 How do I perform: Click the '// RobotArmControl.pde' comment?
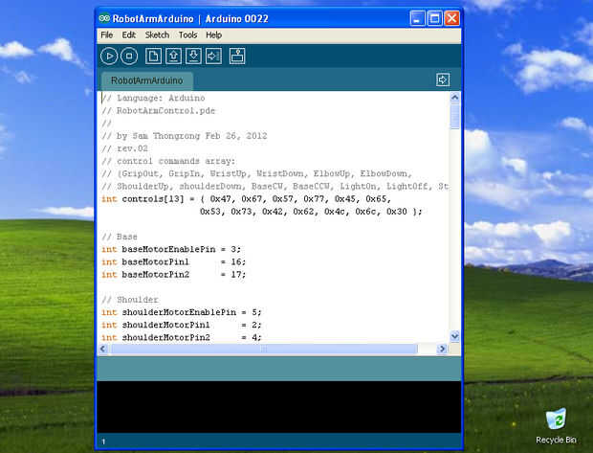click(158, 110)
